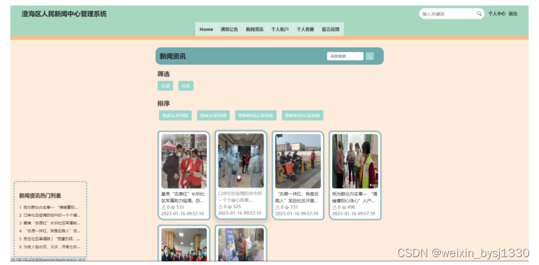Open the masked group photo thumbnail in the second row

pyautogui.click(x=184, y=245)
